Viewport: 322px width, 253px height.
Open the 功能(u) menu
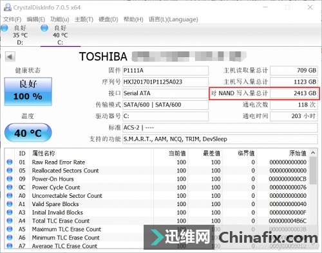[x=60, y=19]
